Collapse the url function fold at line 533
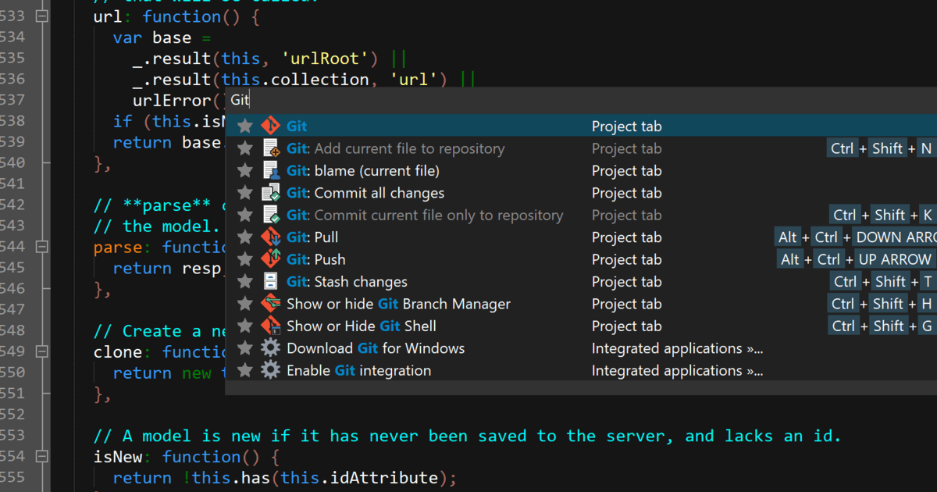 42,16
